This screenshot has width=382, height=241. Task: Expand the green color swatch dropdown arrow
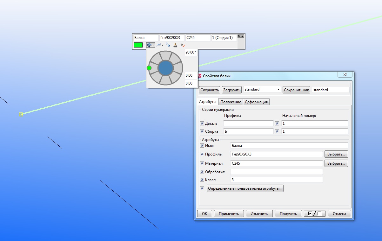pos(144,45)
